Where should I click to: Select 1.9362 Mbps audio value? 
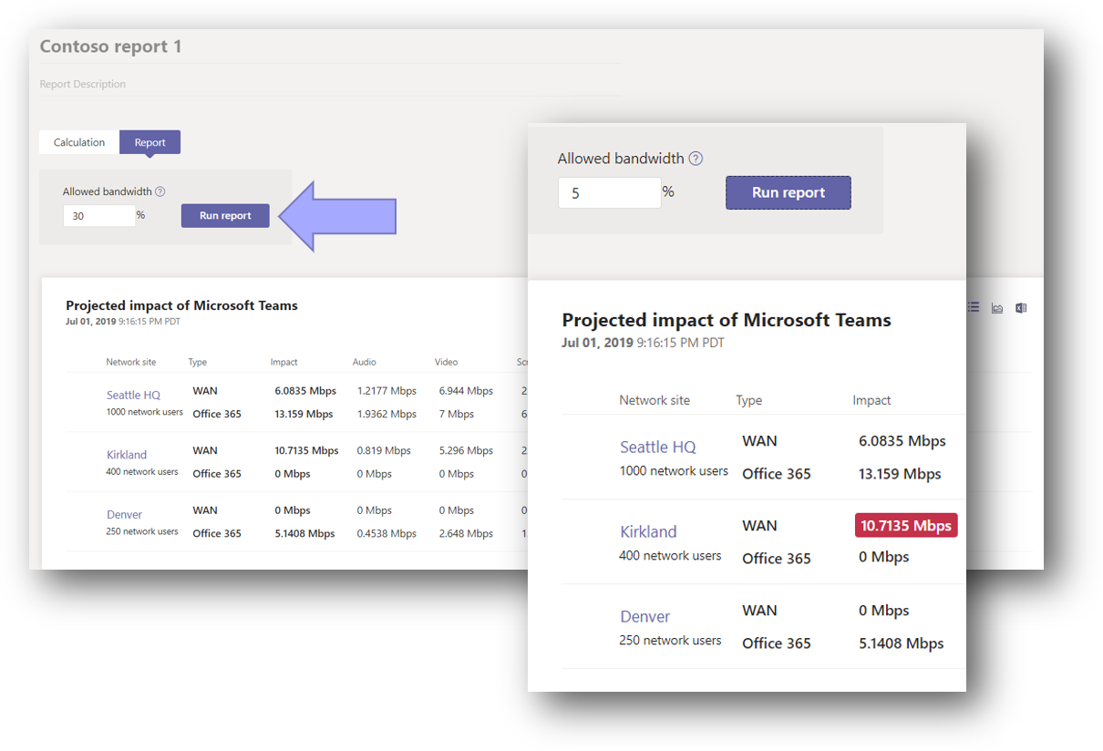point(387,414)
